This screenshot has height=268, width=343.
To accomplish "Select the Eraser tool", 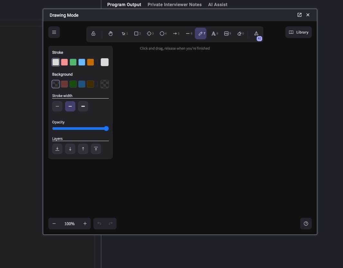I will (240, 33).
